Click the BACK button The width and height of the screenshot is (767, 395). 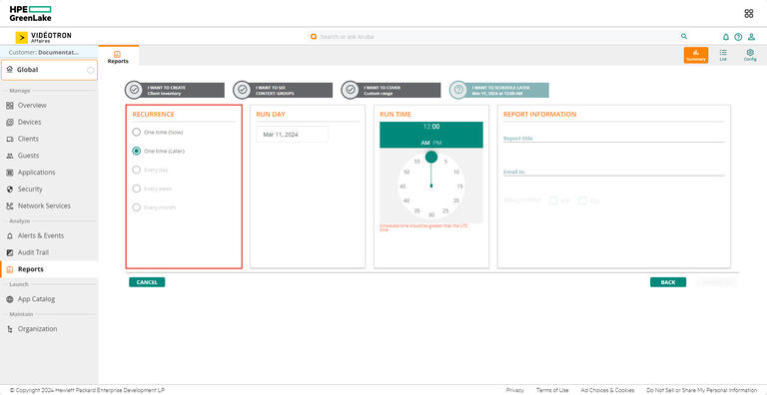point(668,282)
